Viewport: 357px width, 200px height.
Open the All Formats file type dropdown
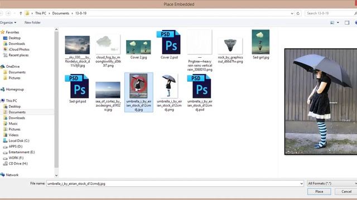point(332,183)
